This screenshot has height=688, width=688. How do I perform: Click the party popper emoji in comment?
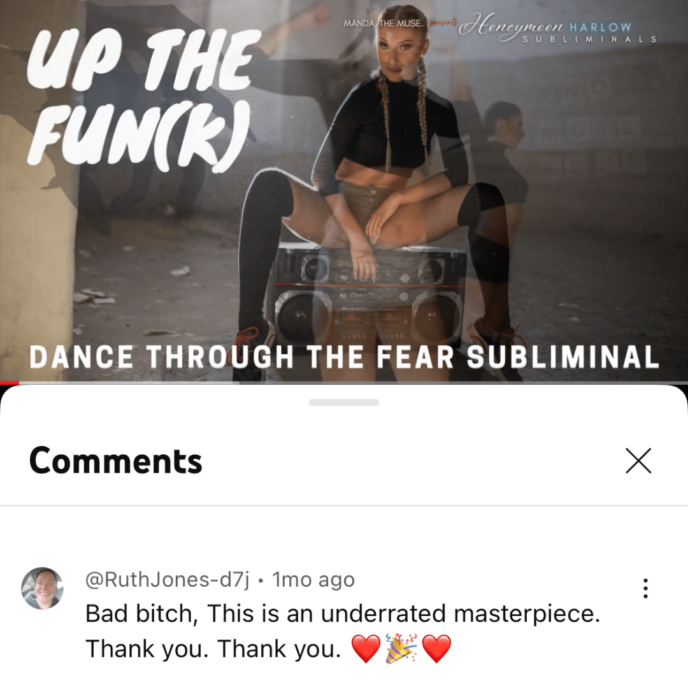point(401,649)
